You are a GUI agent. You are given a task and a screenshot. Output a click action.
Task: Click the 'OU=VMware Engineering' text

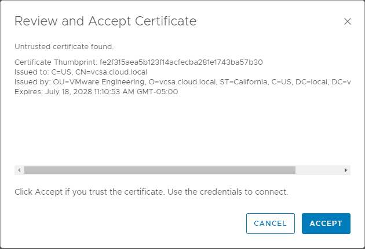pyautogui.click(x=97, y=81)
